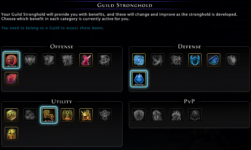Click the gray sword-and-shield Offense boon

point(49,60)
